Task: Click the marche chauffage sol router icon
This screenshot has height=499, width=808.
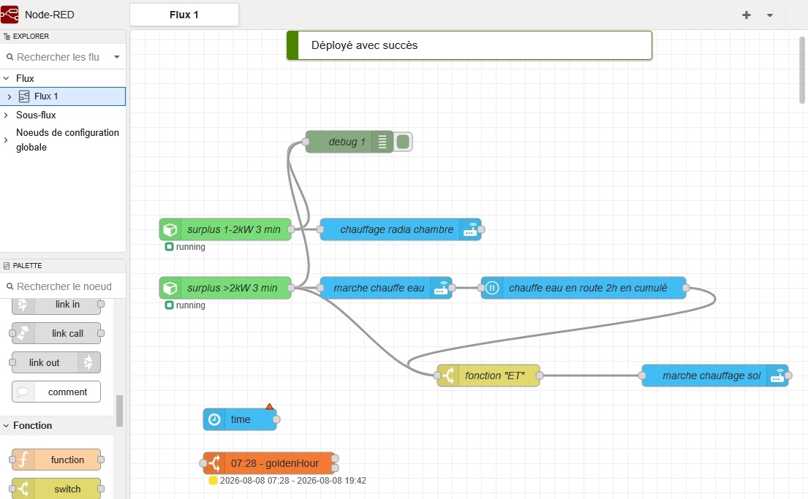Action: click(777, 376)
